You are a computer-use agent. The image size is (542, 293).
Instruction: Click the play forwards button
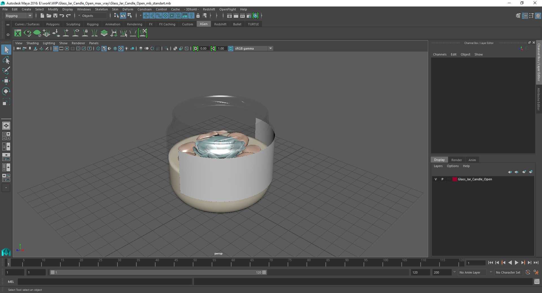pyautogui.click(x=516, y=263)
